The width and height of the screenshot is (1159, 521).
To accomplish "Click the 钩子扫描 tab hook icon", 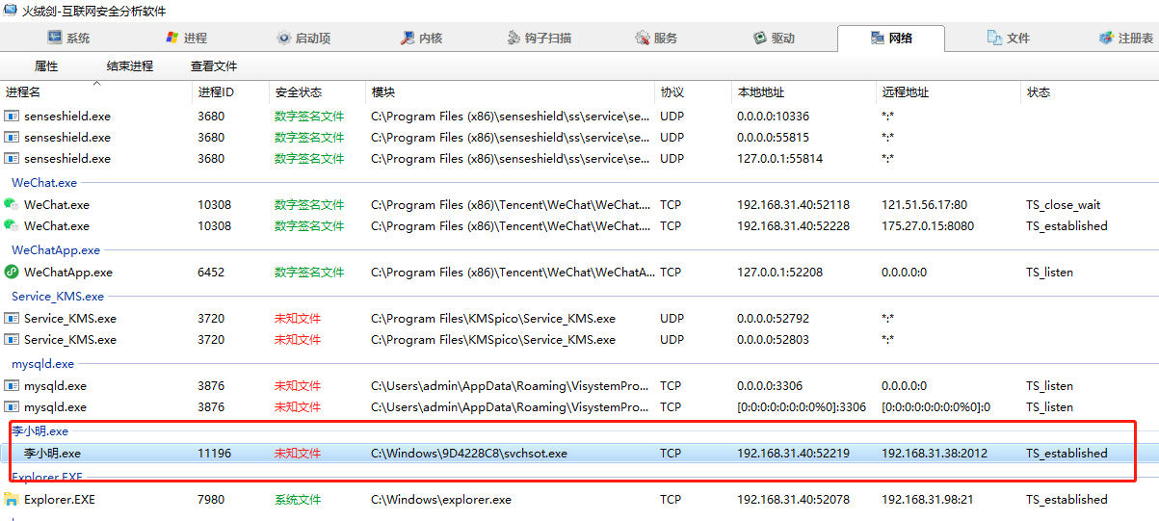I will (x=514, y=38).
